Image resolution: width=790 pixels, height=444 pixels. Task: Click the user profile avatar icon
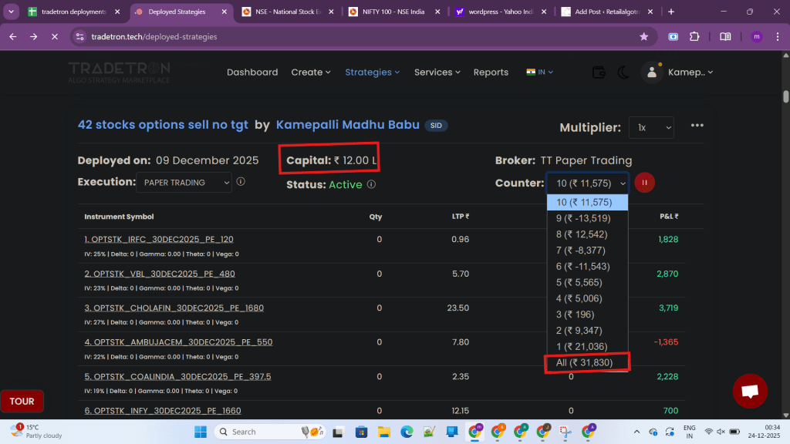(x=653, y=72)
